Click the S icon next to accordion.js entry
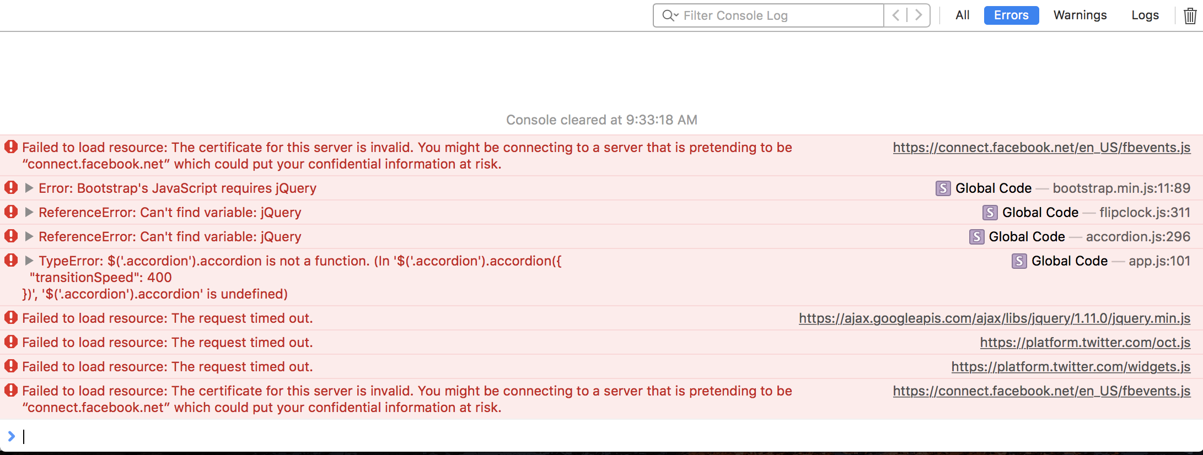 pos(976,236)
